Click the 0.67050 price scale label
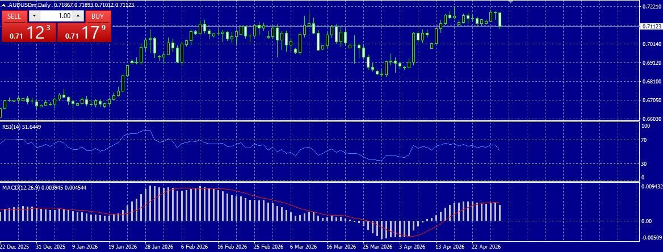This screenshot has width=663, height=252. click(x=652, y=100)
